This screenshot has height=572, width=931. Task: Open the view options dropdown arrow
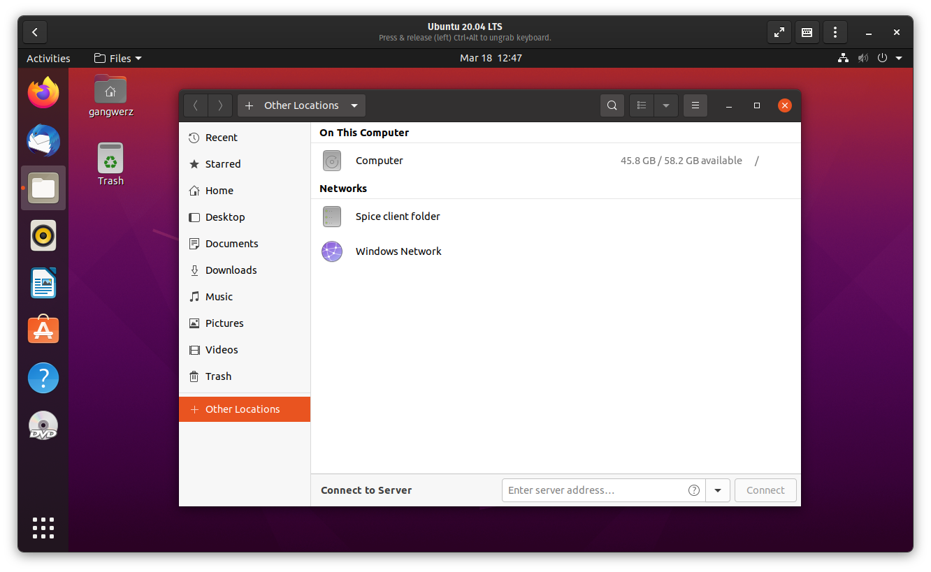click(665, 105)
